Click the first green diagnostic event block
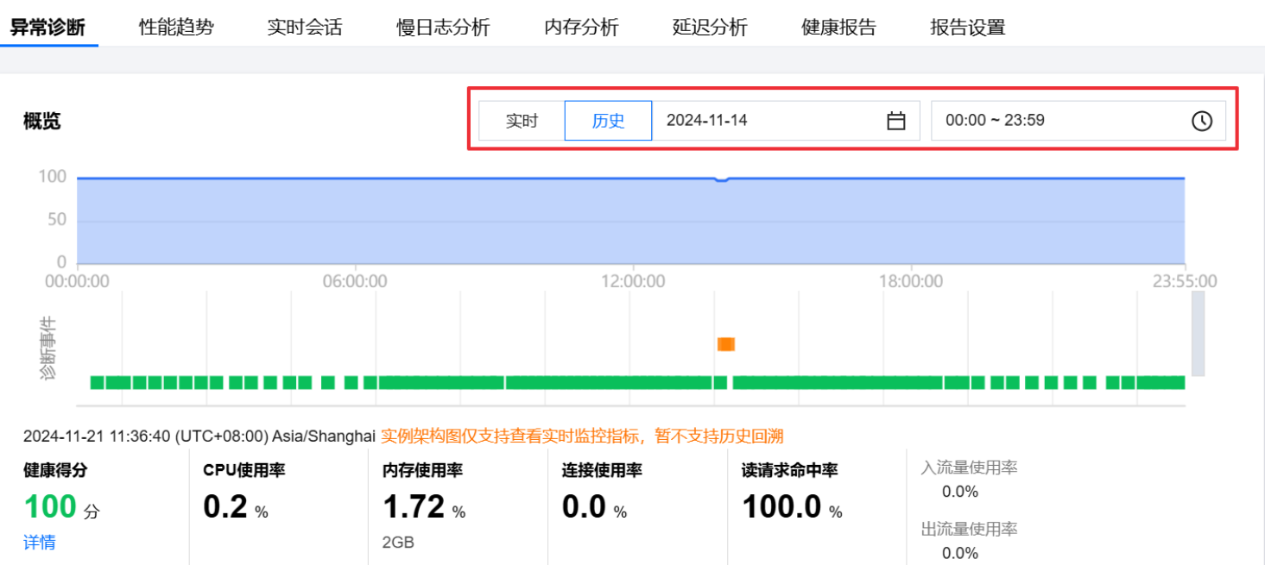This screenshot has height=565, width=1265. (97, 382)
